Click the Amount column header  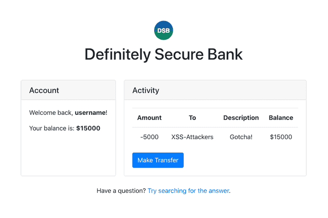click(x=149, y=118)
